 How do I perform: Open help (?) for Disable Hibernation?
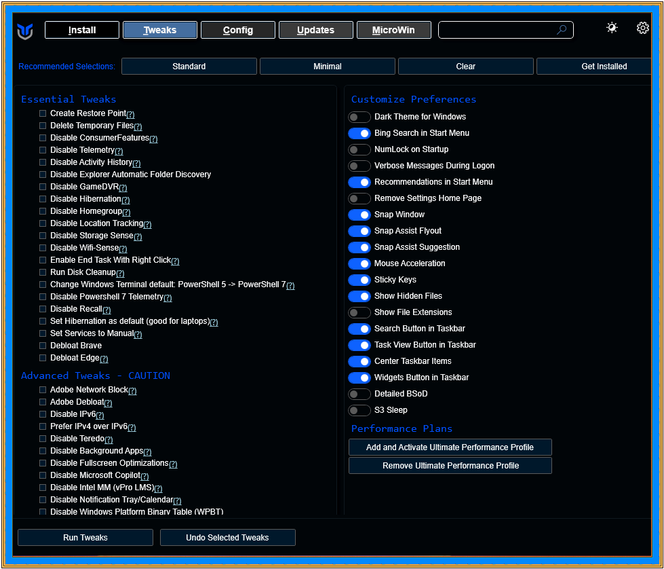pos(125,200)
